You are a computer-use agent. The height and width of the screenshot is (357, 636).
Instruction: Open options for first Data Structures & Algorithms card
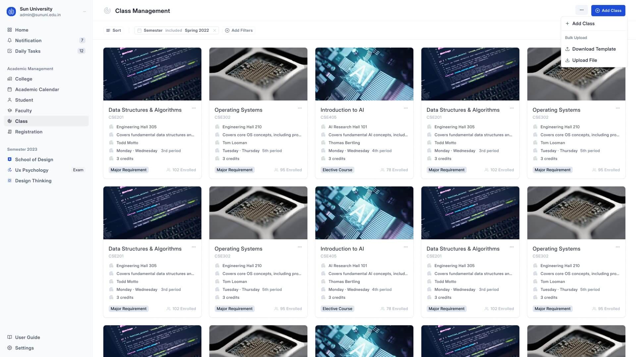tap(194, 108)
